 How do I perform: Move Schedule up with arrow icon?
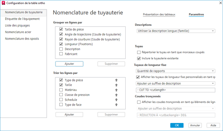[x=116, y=100]
